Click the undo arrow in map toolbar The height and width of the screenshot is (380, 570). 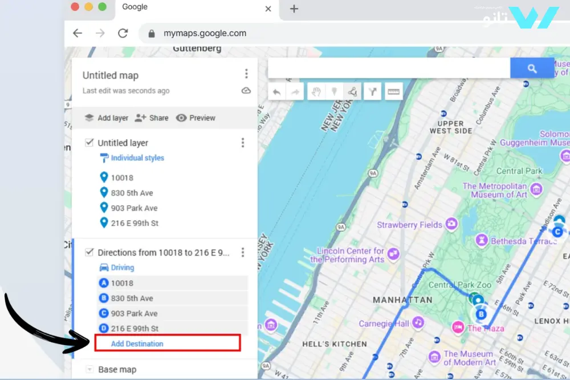pyautogui.click(x=277, y=92)
